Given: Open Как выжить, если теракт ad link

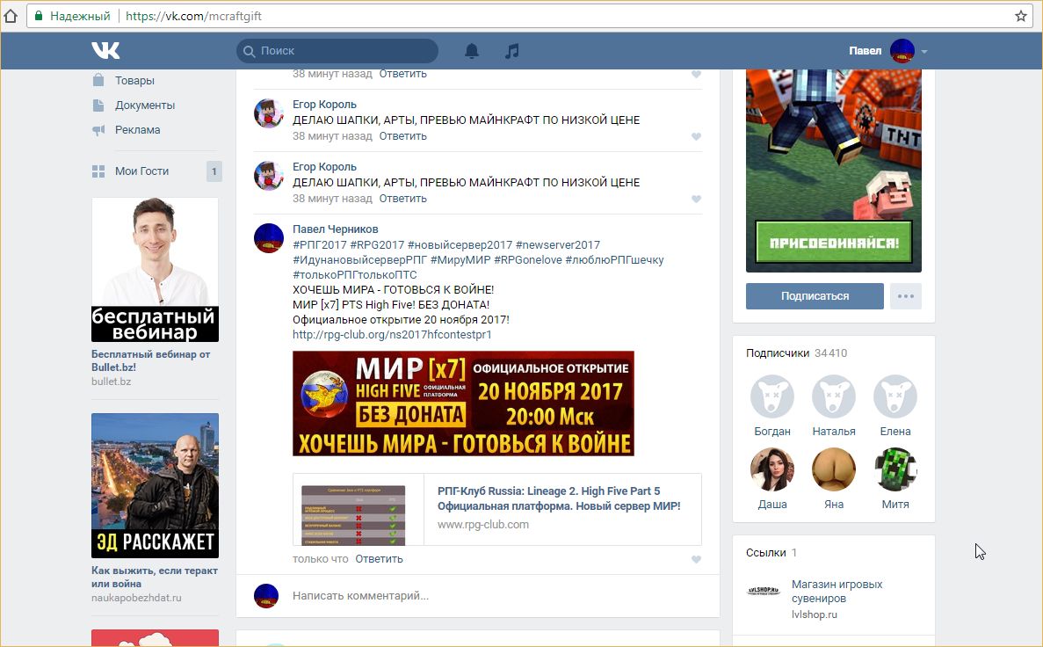Looking at the screenshot, I should [x=155, y=577].
